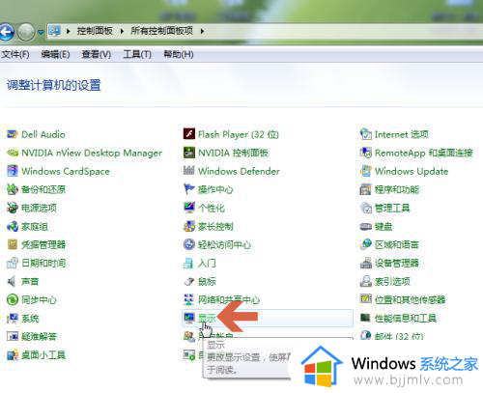Expand the arrow after 所有控制面板项 breadcrumb

(x=202, y=31)
